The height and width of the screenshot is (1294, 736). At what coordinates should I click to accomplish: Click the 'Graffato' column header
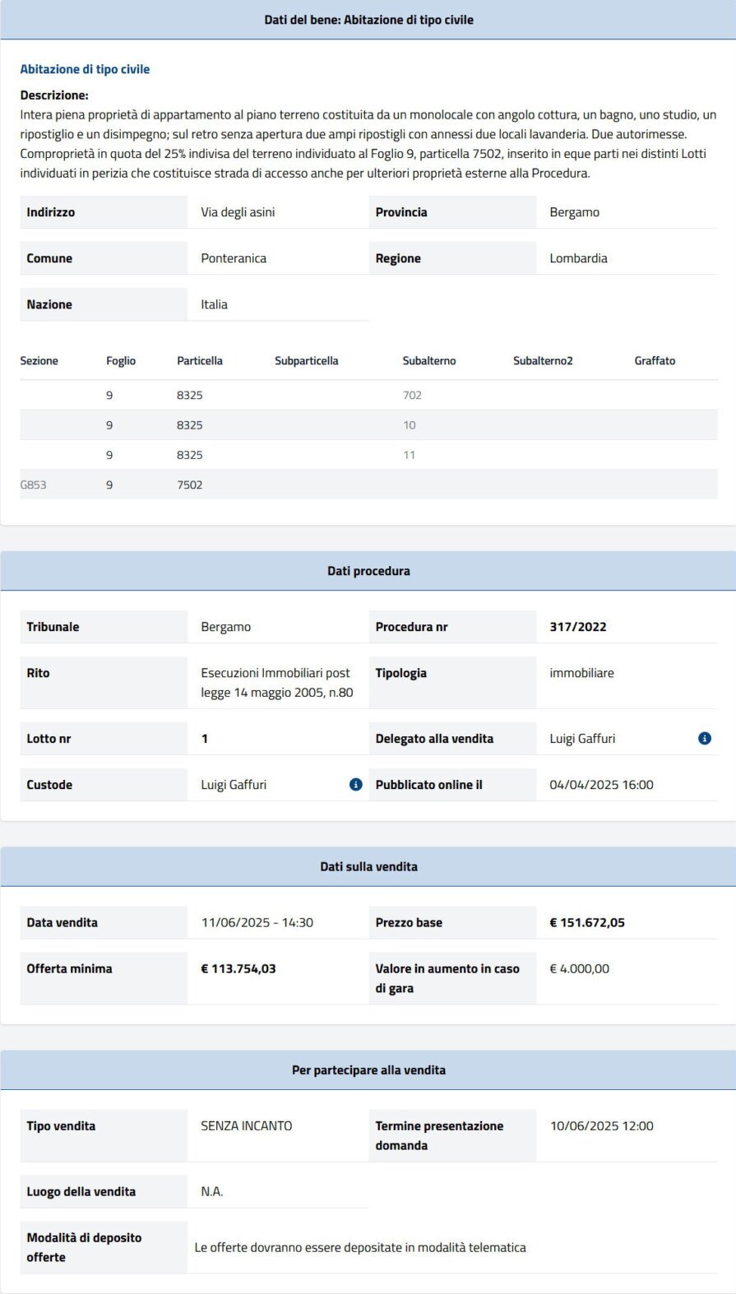(x=655, y=361)
